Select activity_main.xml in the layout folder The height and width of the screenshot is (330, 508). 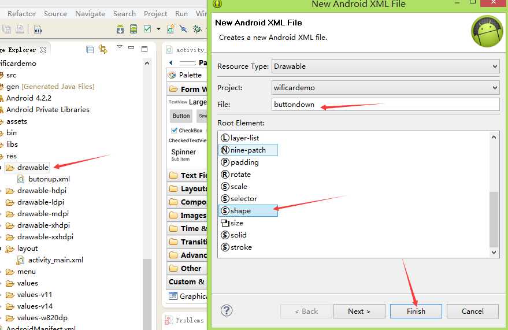click(50, 260)
